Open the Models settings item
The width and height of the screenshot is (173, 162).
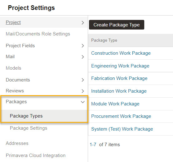13,68
